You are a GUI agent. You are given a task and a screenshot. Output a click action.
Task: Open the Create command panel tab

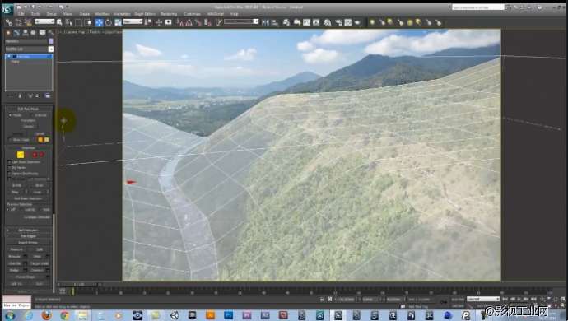pos(8,33)
